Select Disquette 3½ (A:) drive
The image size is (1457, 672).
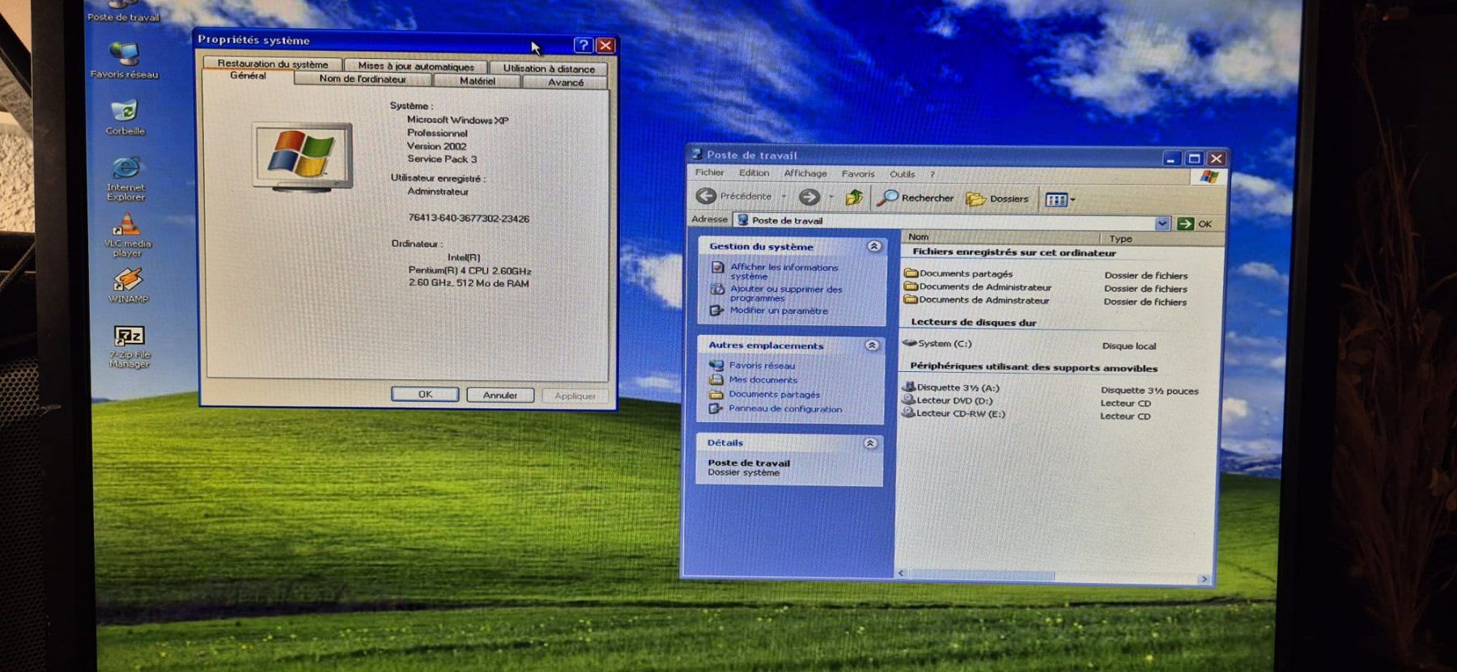point(951,387)
